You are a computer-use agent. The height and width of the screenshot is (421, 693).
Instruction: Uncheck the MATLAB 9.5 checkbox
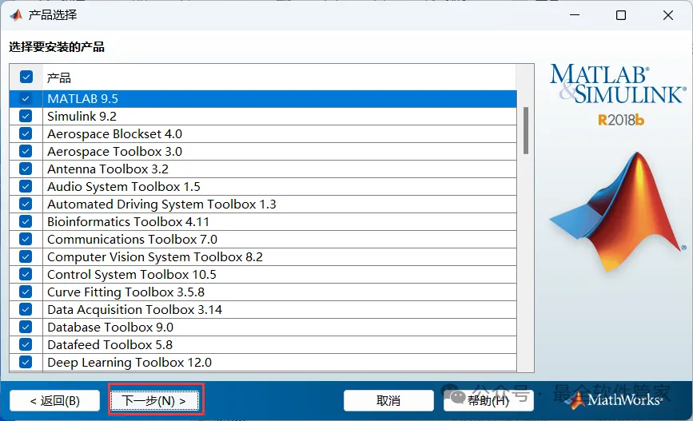(x=26, y=98)
